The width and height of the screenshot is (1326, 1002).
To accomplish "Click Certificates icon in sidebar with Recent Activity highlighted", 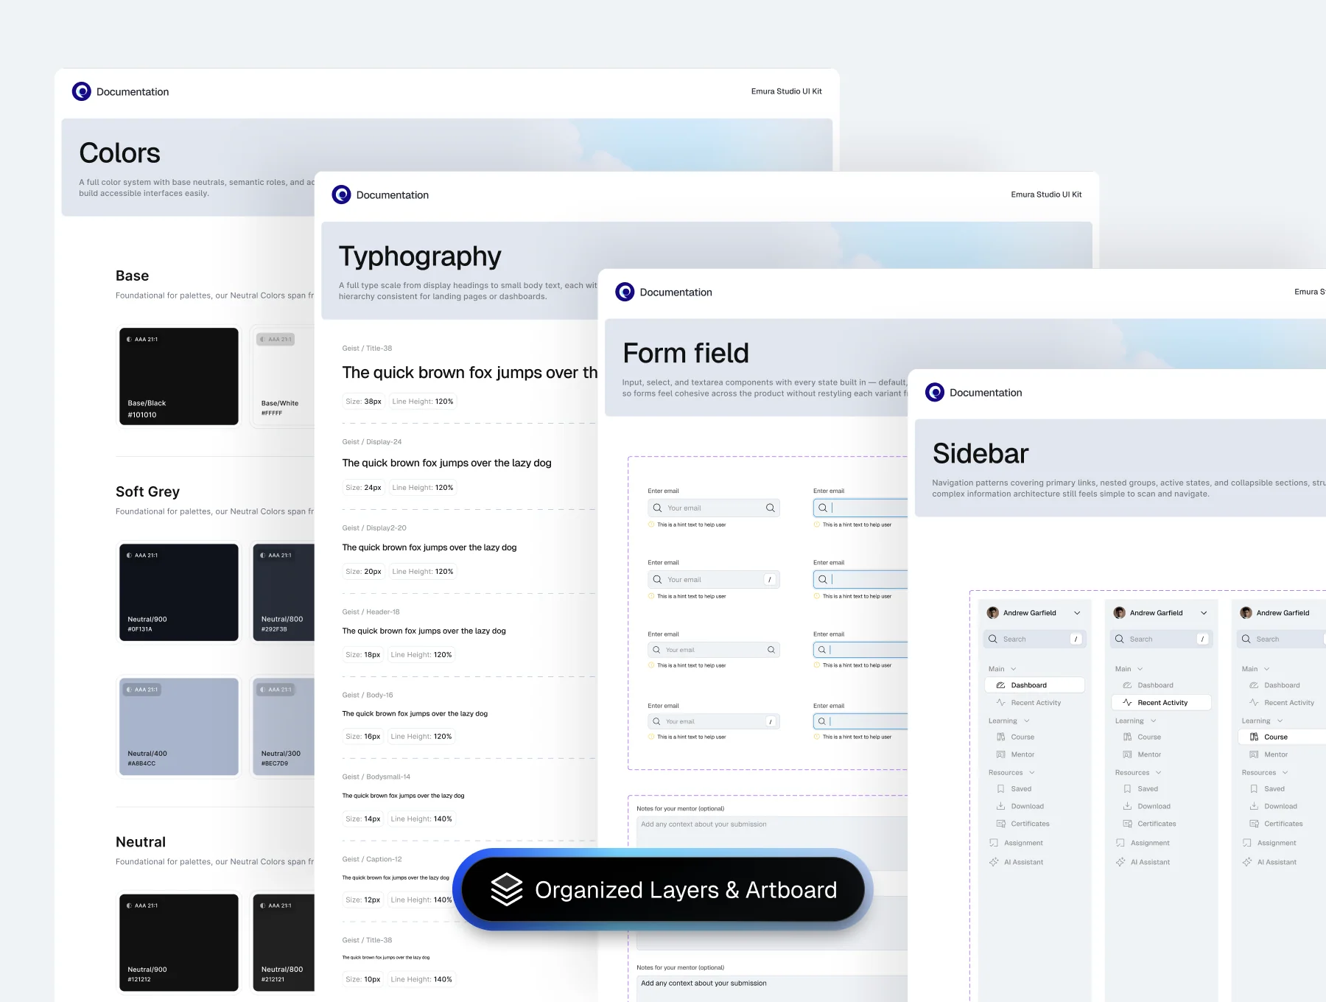I will (1127, 824).
